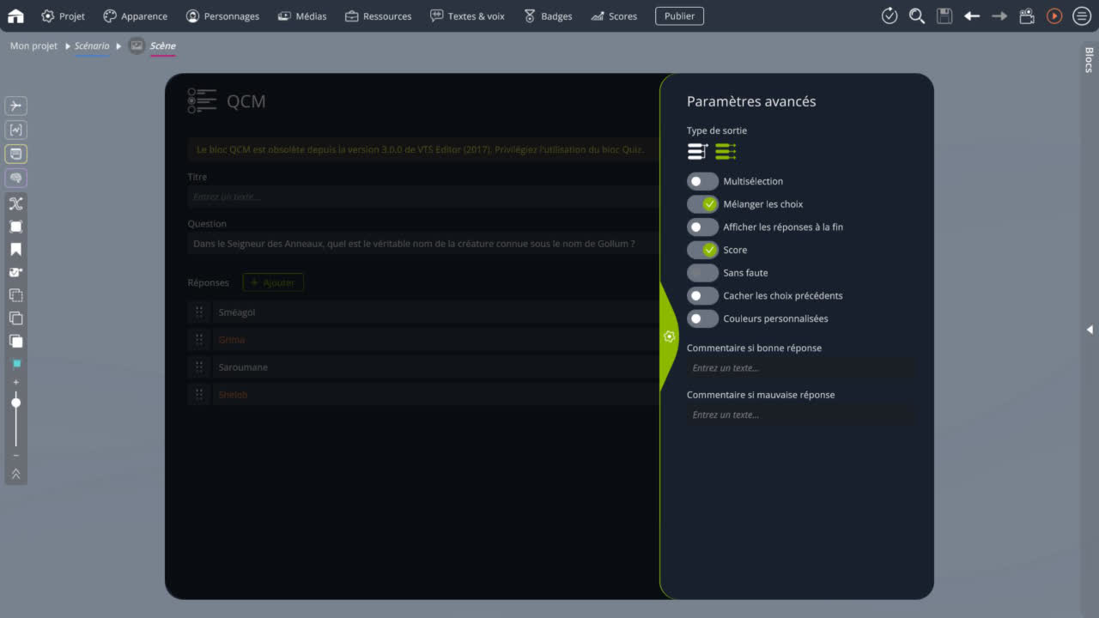
Task: Click Scène in the breadcrumb
Action: coord(162,45)
